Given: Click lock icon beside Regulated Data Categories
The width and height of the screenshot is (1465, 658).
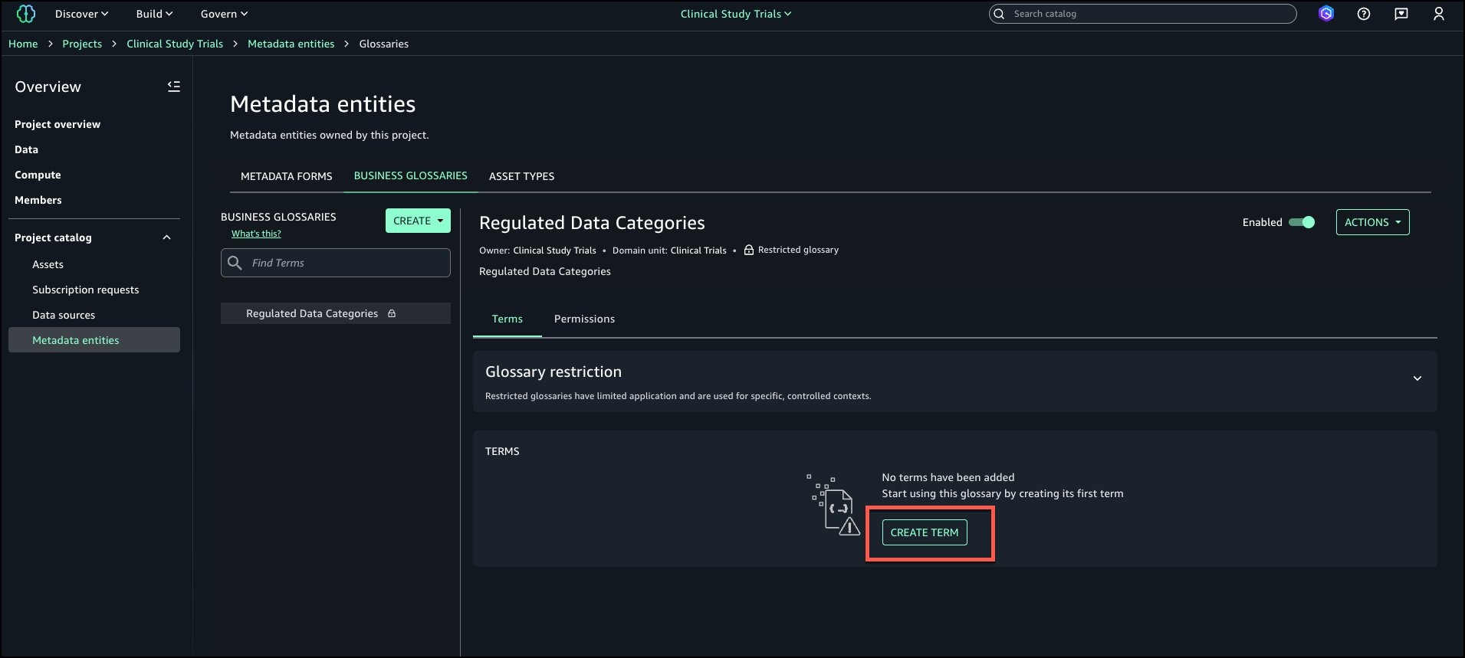Looking at the screenshot, I should (x=392, y=313).
